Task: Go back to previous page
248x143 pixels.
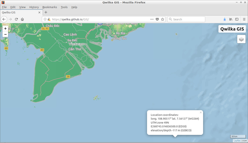Action: tap(4, 19)
